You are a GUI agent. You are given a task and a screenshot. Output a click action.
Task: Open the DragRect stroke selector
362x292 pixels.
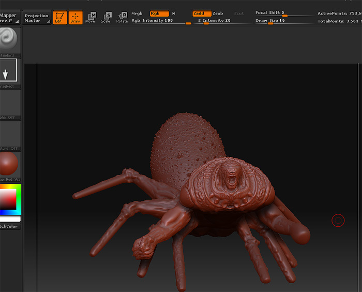point(9,71)
